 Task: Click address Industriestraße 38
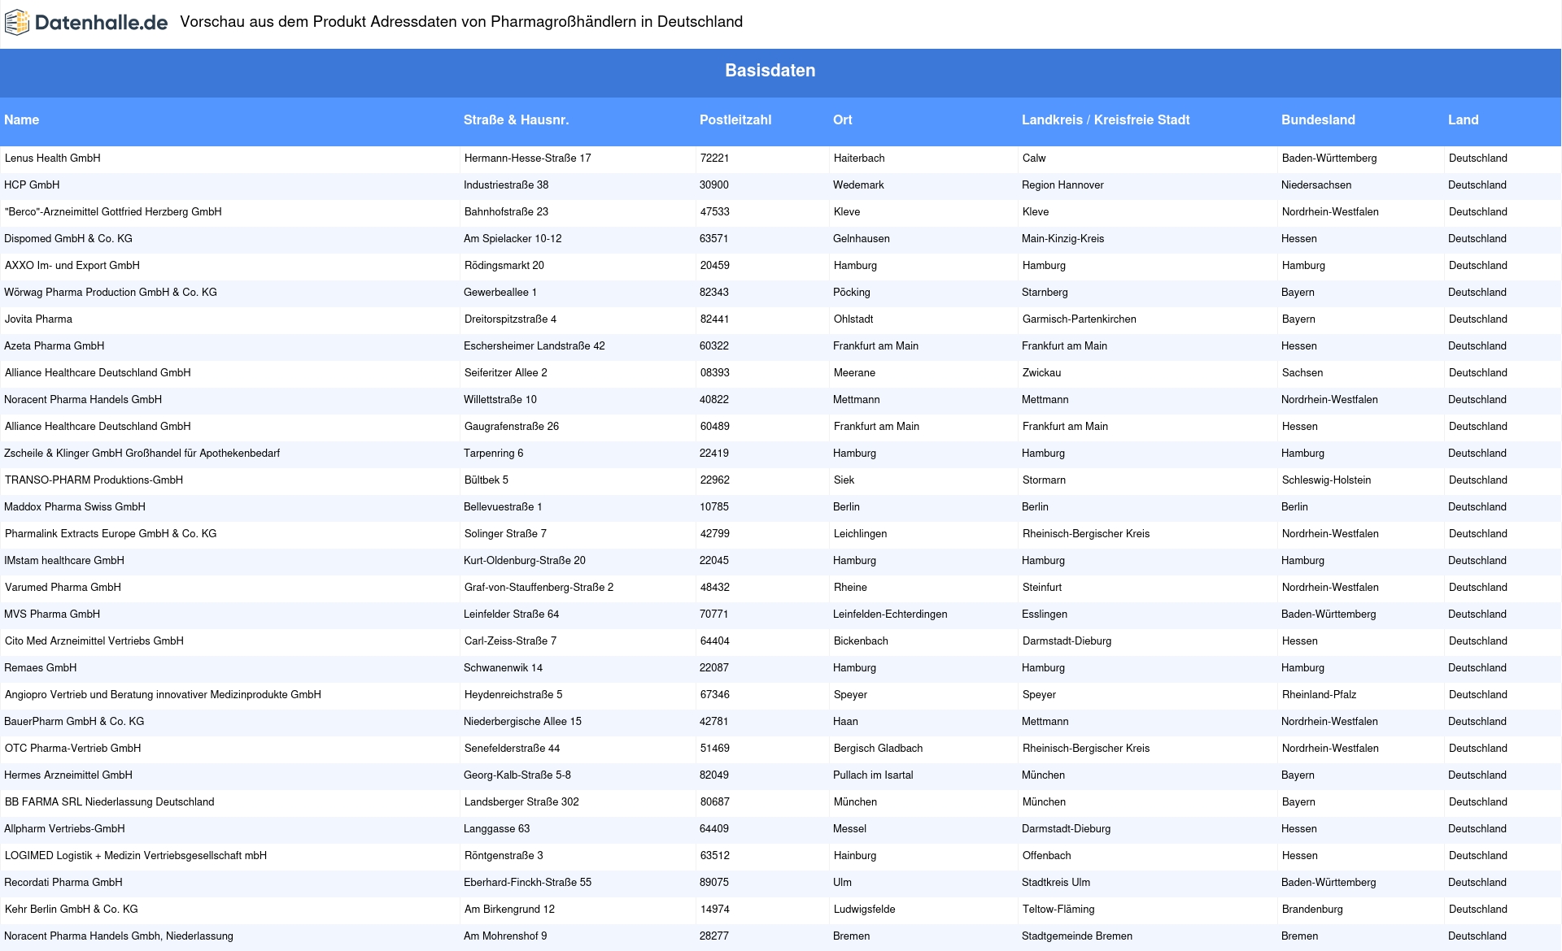[x=506, y=185]
